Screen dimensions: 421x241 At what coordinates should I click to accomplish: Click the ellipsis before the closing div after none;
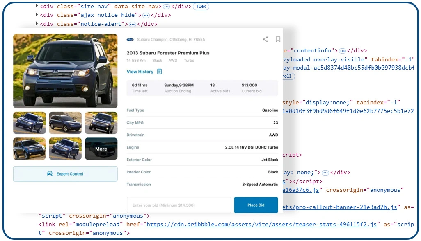click(x=325, y=173)
